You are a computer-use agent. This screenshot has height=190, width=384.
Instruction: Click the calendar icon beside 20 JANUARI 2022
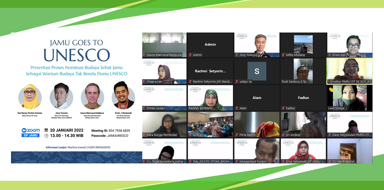pyautogui.click(x=46, y=130)
